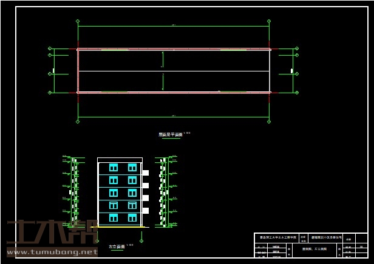374x264 pixels.
Task: Select the top overall dimension line of plan
Action: click(174, 26)
